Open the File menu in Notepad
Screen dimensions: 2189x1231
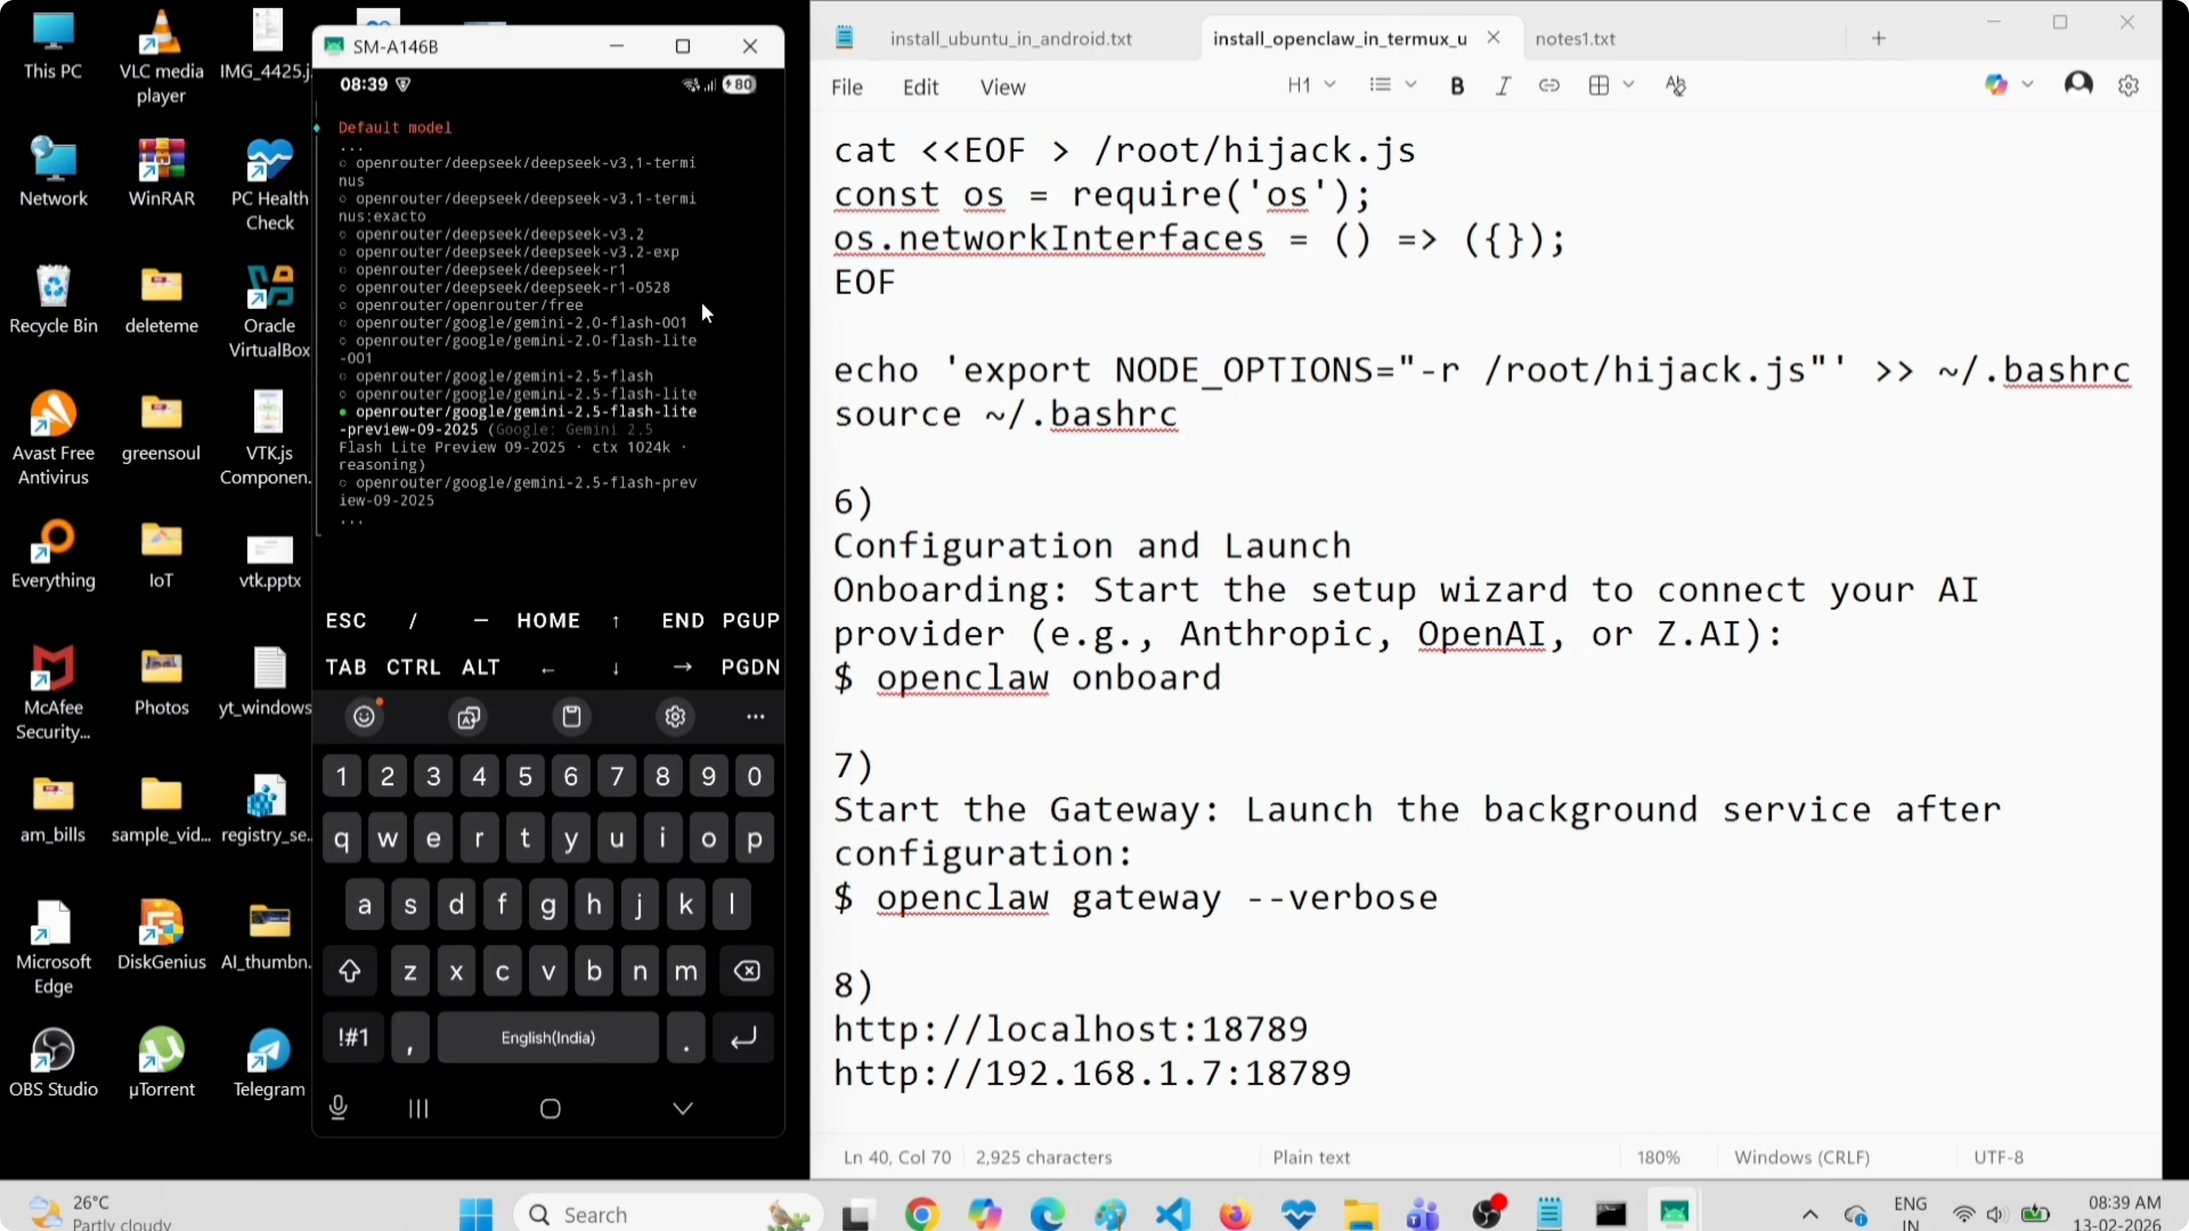(x=846, y=87)
